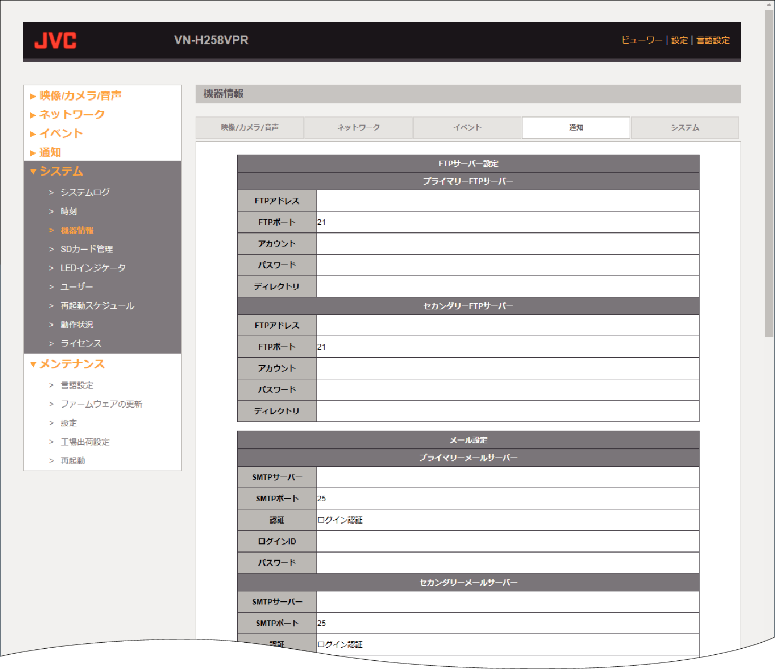Click the FTPサーバー設定 table header
Image resolution: width=775 pixels, height=669 pixels.
[x=468, y=164]
